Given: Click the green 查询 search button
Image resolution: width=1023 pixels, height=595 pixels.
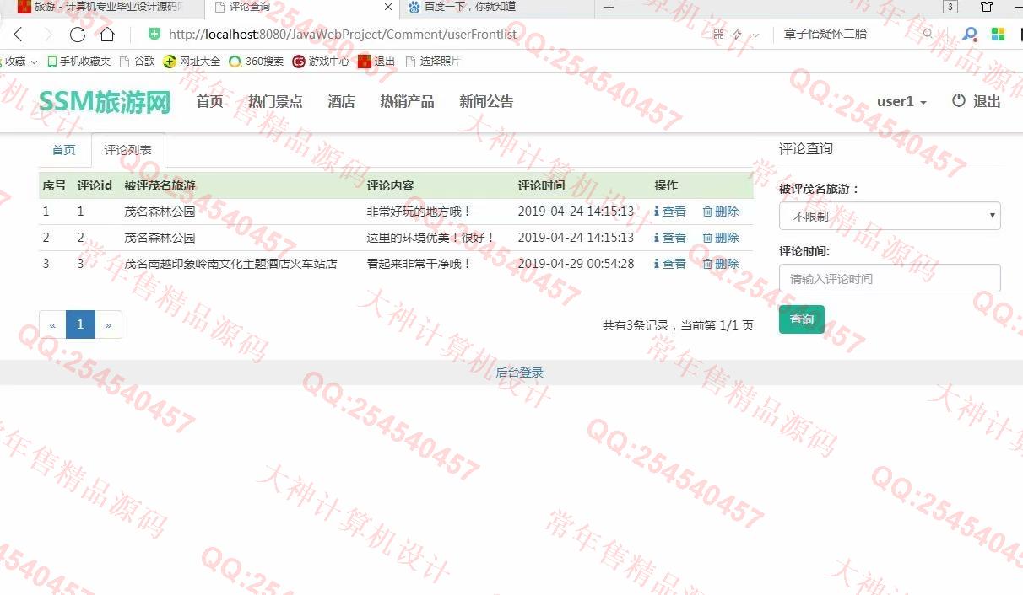Looking at the screenshot, I should click(x=802, y=319).
